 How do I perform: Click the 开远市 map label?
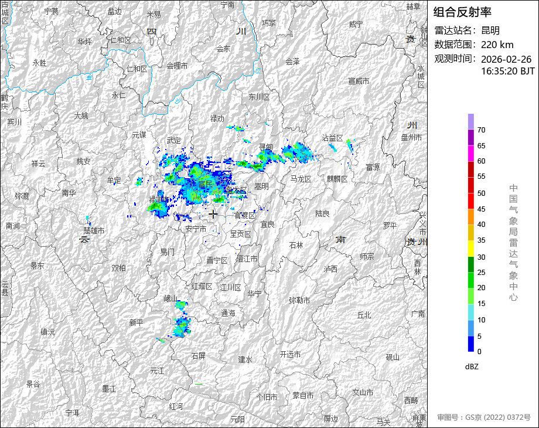click(291, 354)
